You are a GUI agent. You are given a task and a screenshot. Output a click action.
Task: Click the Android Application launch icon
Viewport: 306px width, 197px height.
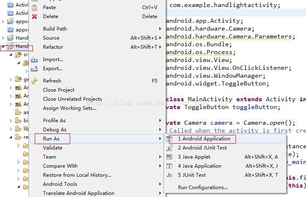169,139
